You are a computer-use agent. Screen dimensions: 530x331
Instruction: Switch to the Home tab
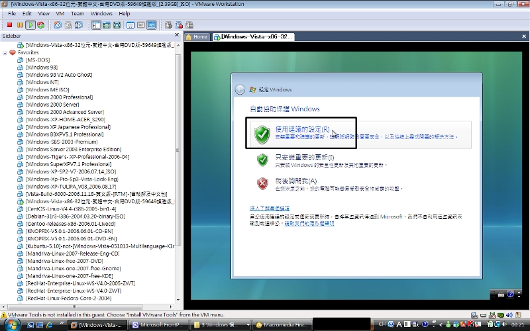pyautogui.click(x=197, y=37)
